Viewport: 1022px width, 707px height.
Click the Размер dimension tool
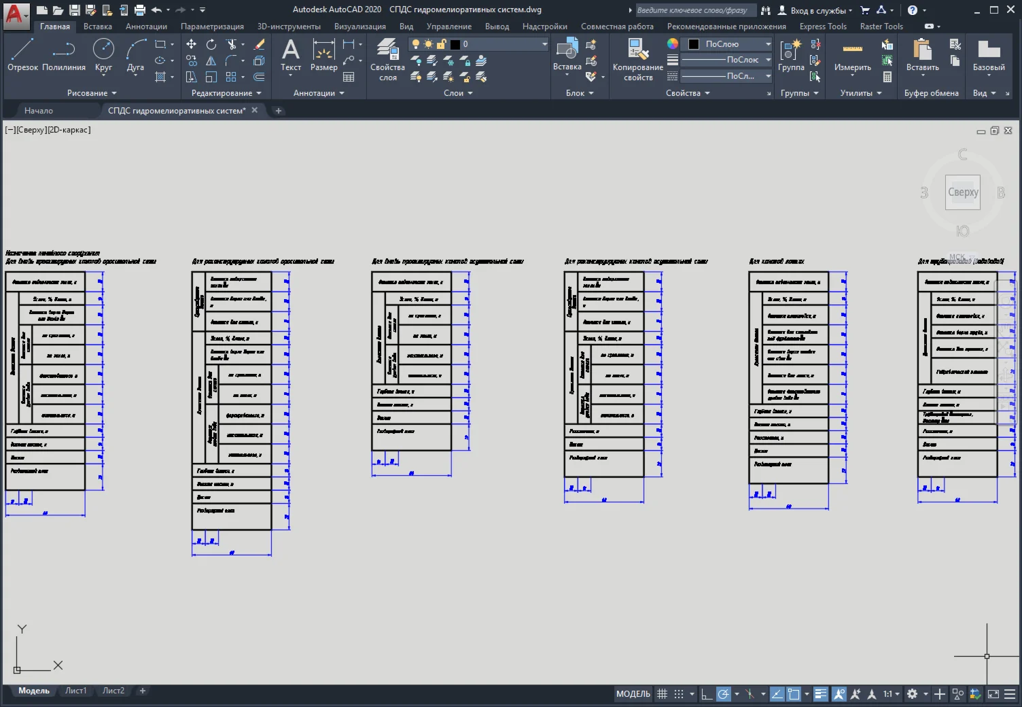(x=323, y=55)
